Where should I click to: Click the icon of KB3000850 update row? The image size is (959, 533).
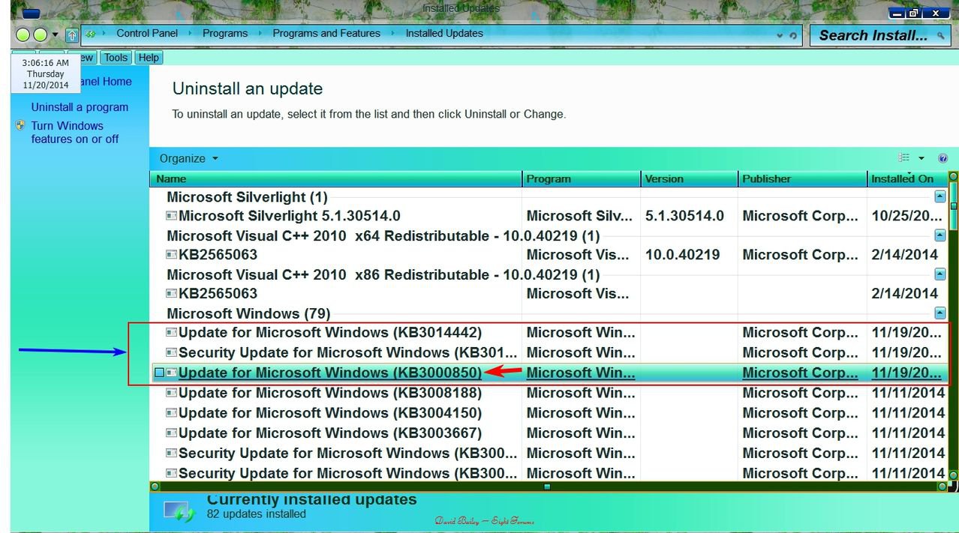coord(171,373)
